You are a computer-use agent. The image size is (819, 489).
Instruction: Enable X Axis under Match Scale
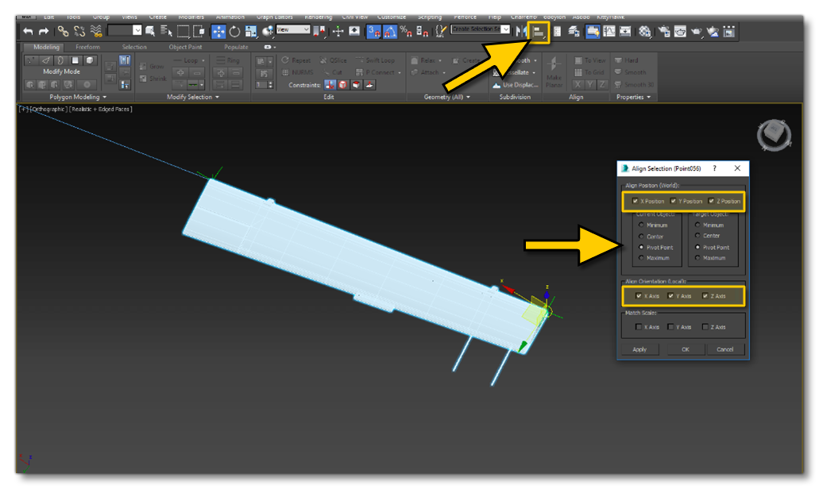(639, 327)
